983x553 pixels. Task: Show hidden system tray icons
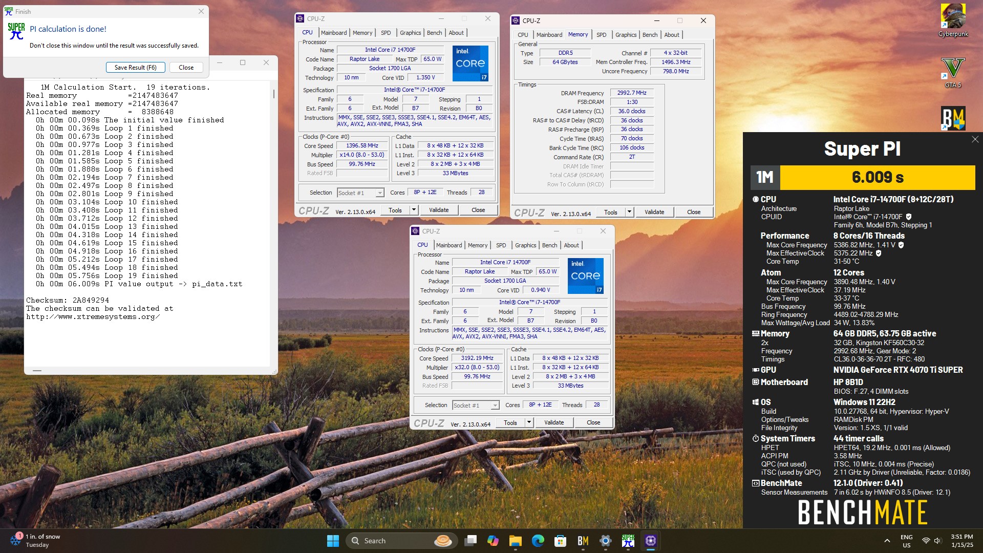[x=887, y=541]
